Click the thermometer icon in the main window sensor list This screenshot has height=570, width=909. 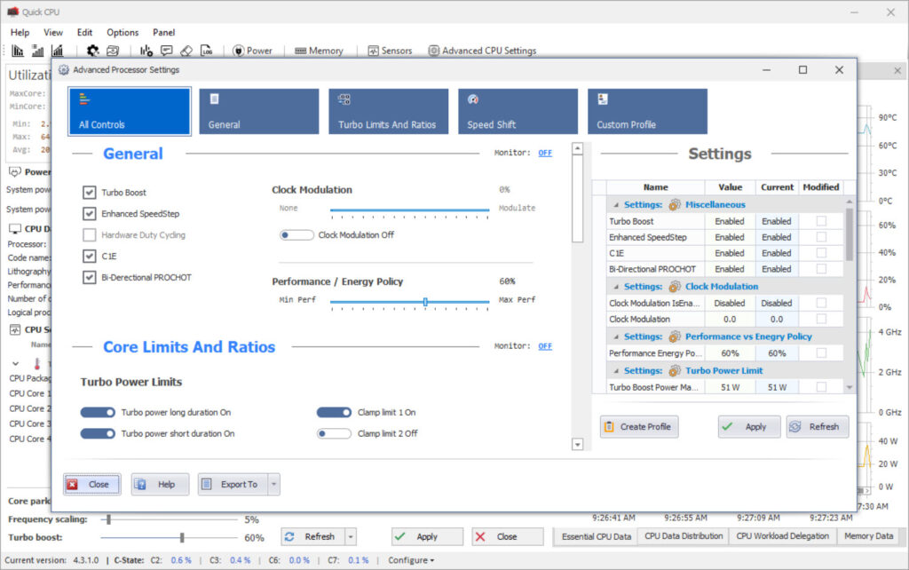click(x=37, y=363)
